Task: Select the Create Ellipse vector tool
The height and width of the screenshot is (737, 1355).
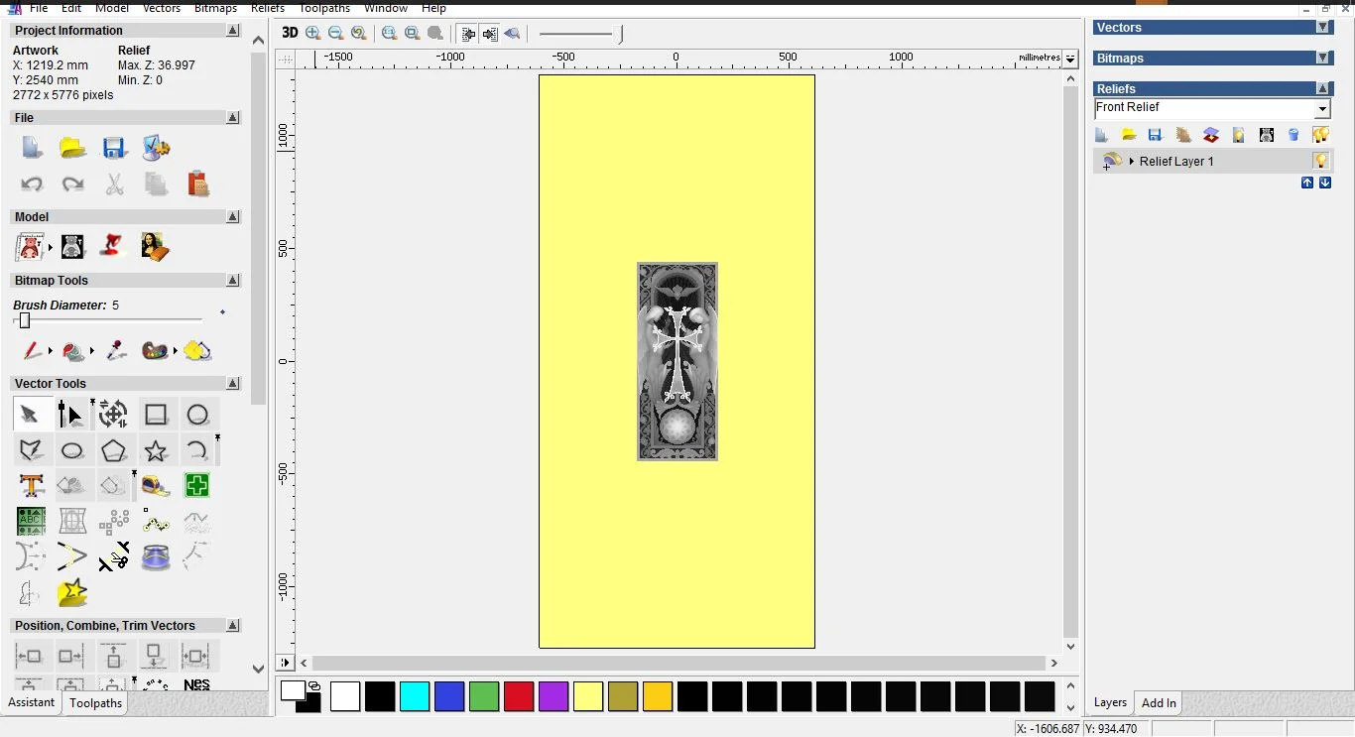Action: 72,451
